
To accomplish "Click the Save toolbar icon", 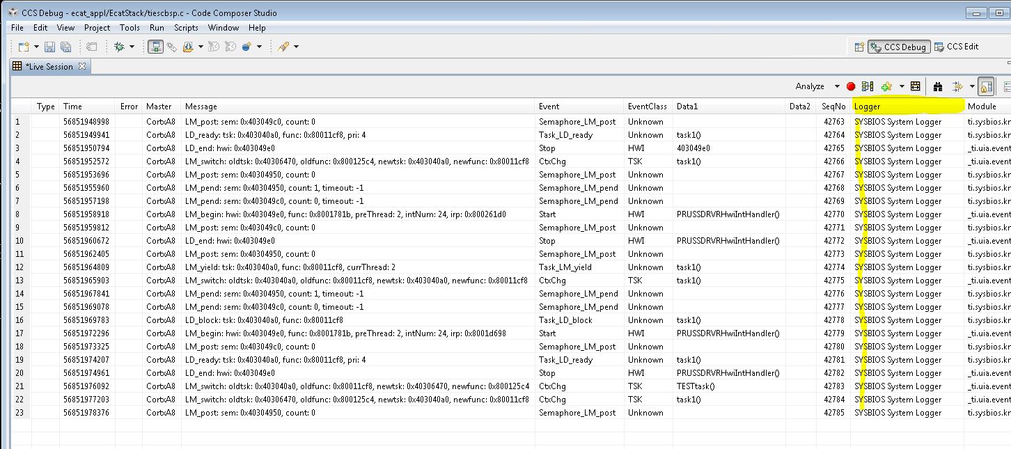I will coord(49,47).
